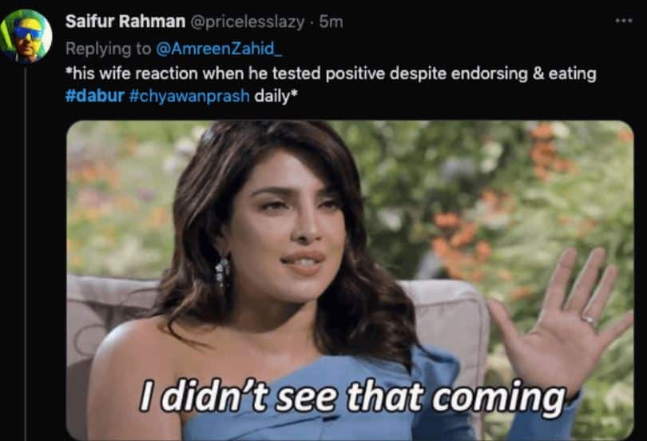The height and width of the screenshot is (441, 647).
Task: Open the #chyawanprash hashtag
Action: point(189,96)
